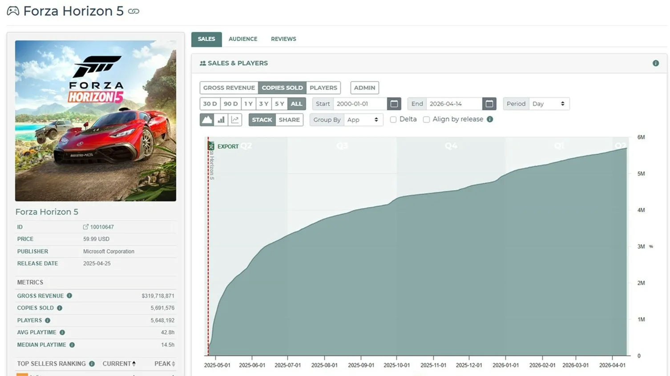Switch to the REVIEWS tab

click(283, 39)
